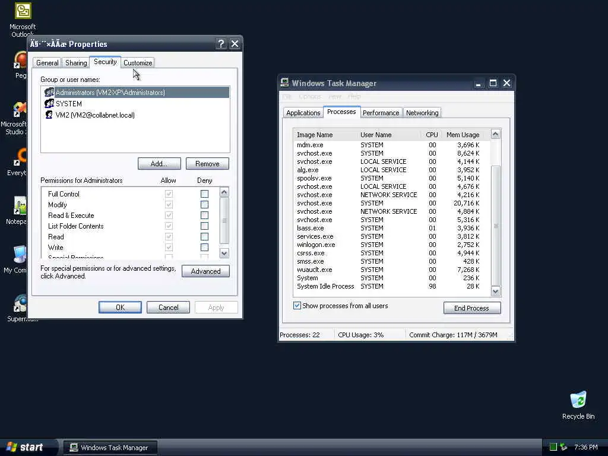Check Deny for Write permission

(204, 247)
